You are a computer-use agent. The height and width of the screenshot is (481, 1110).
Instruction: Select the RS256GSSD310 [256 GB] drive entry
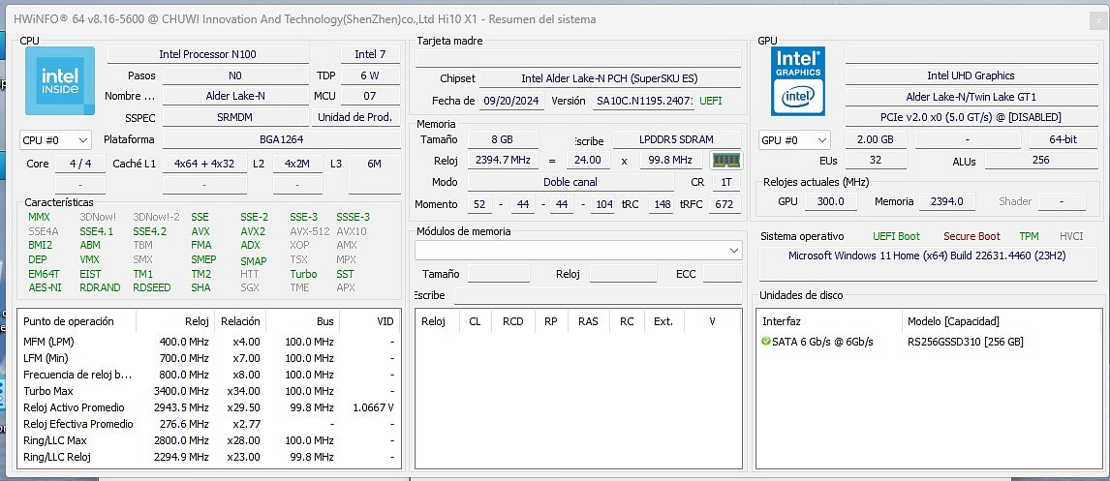pos(966,343)
